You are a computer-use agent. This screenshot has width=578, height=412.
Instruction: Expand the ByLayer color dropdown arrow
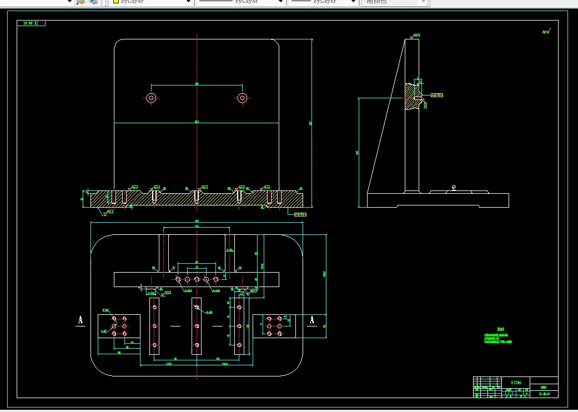click(188, 2)
